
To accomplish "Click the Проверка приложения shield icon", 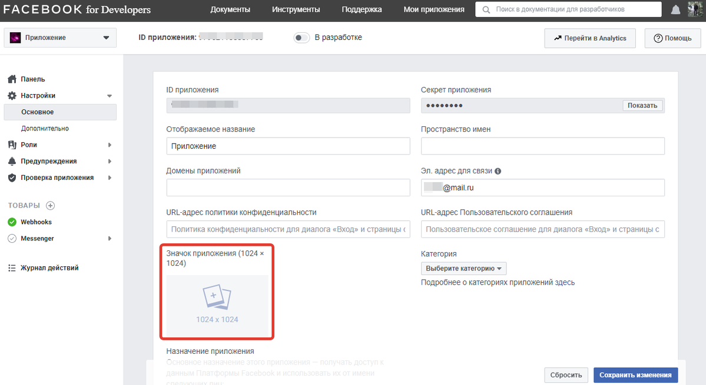I will (12, 178).
